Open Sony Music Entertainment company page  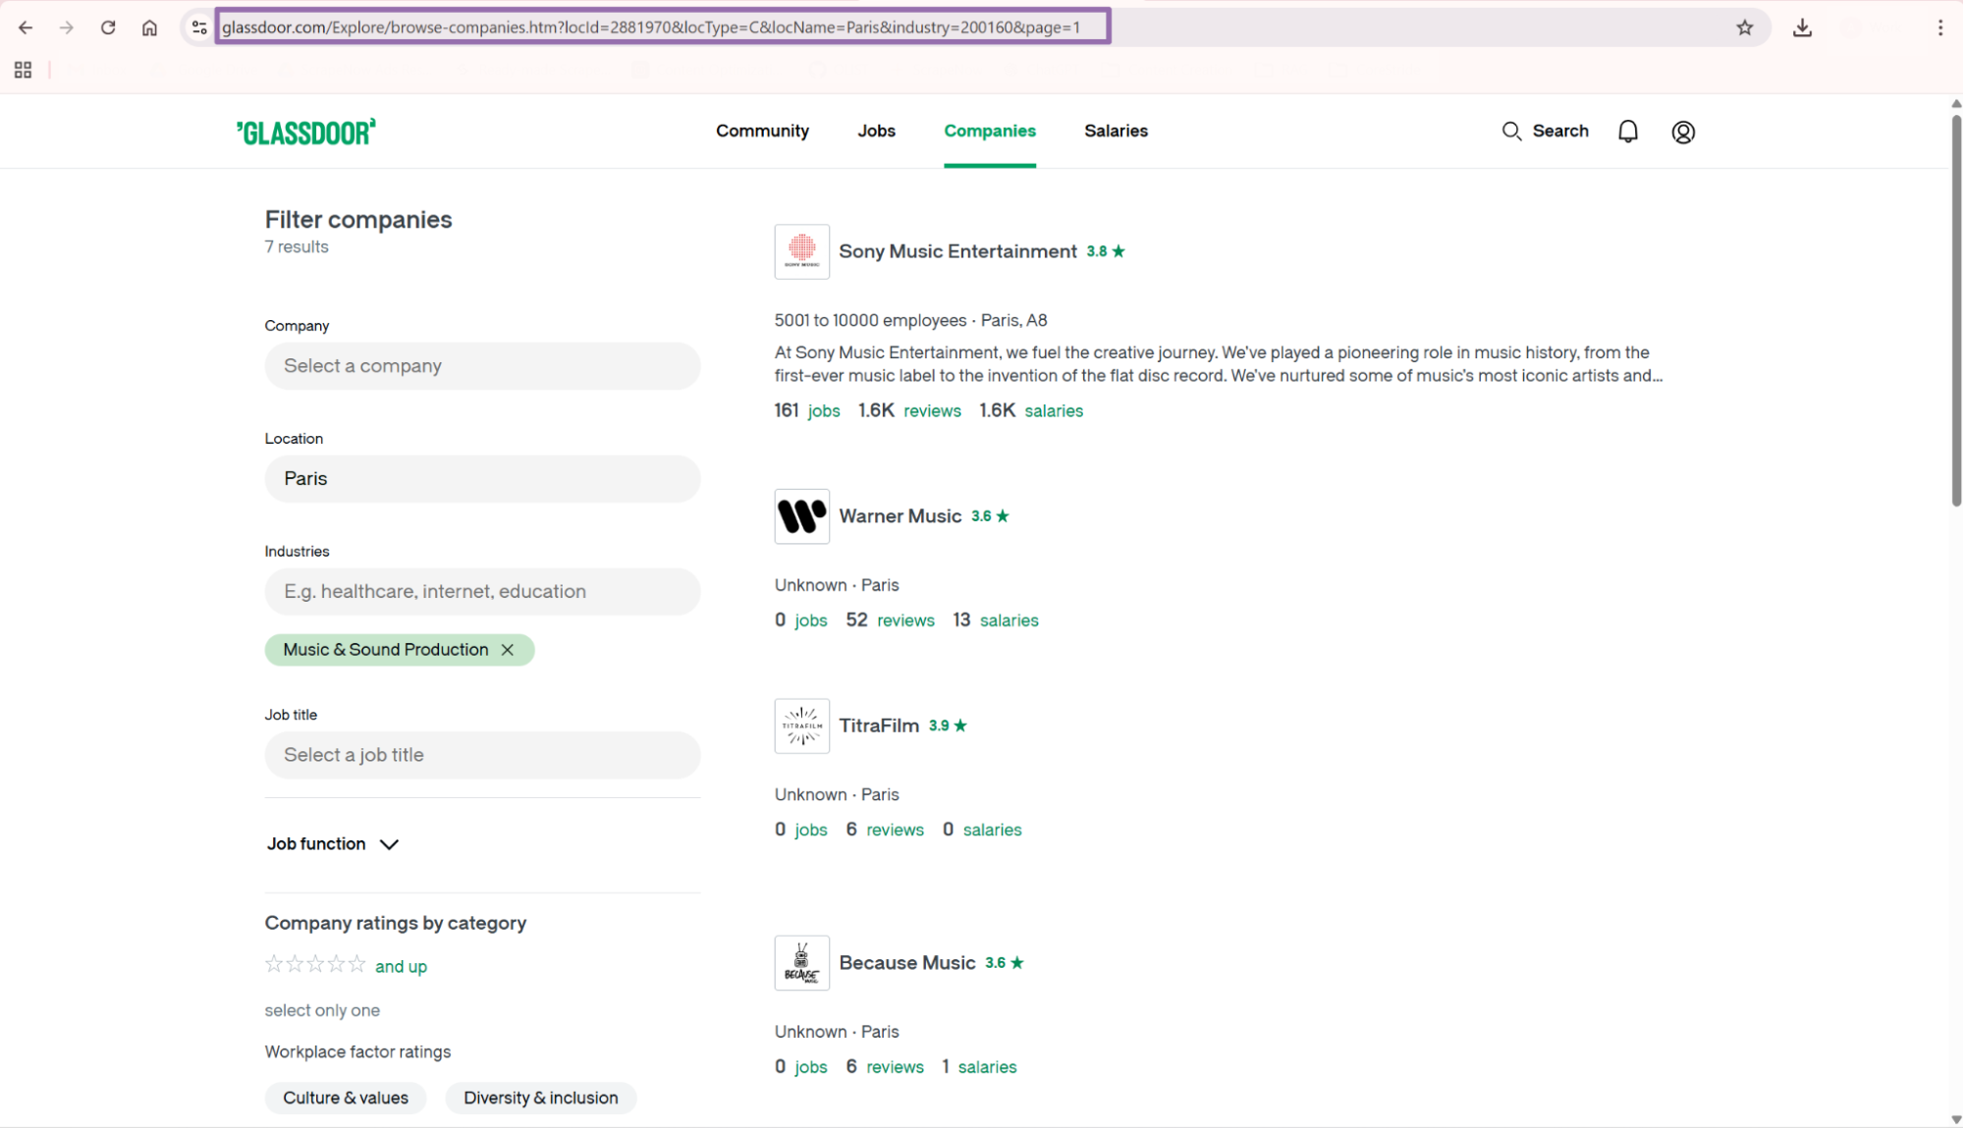click(x=957, y=251)
